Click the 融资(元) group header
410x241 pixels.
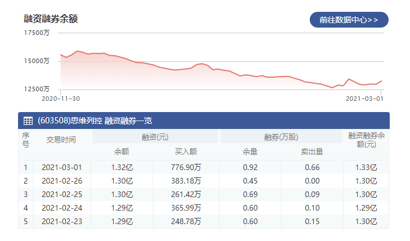point(155,137)
